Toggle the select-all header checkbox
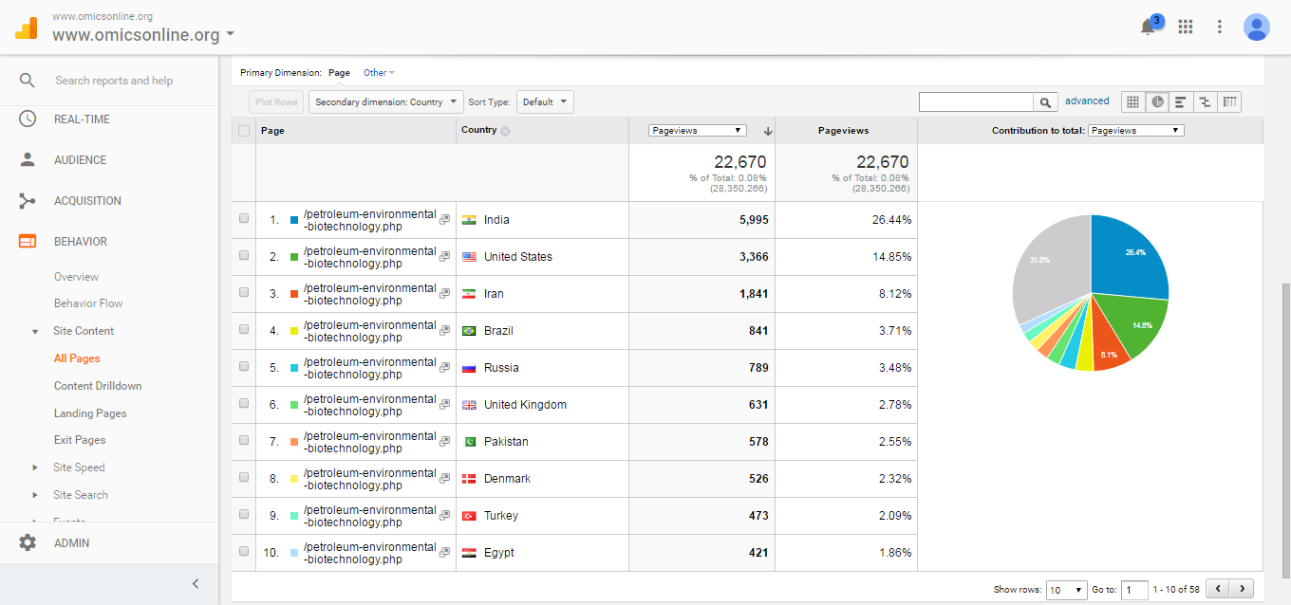 pyautogui.click(x=244, y=131)
